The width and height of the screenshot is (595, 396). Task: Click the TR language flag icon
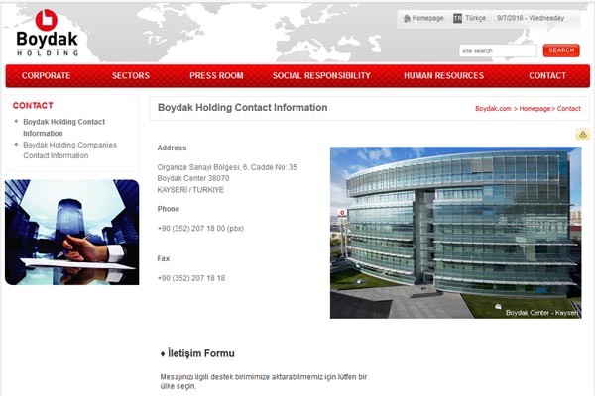coord(457,18)
